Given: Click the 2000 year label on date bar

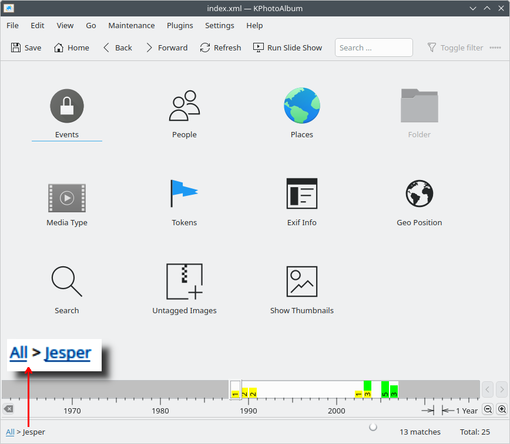Looking at the screenshot, I should pos(336,411).
